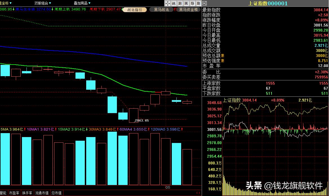
Task: Click the 涨跌幅度 value +0.09% in the quote table
Action: point(321,20)
